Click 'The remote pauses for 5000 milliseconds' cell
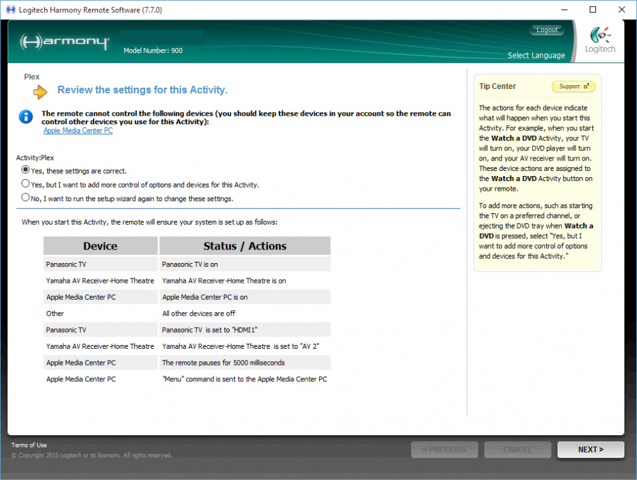The width and height of the screenshot is (637, 480). tap(245, 362)
